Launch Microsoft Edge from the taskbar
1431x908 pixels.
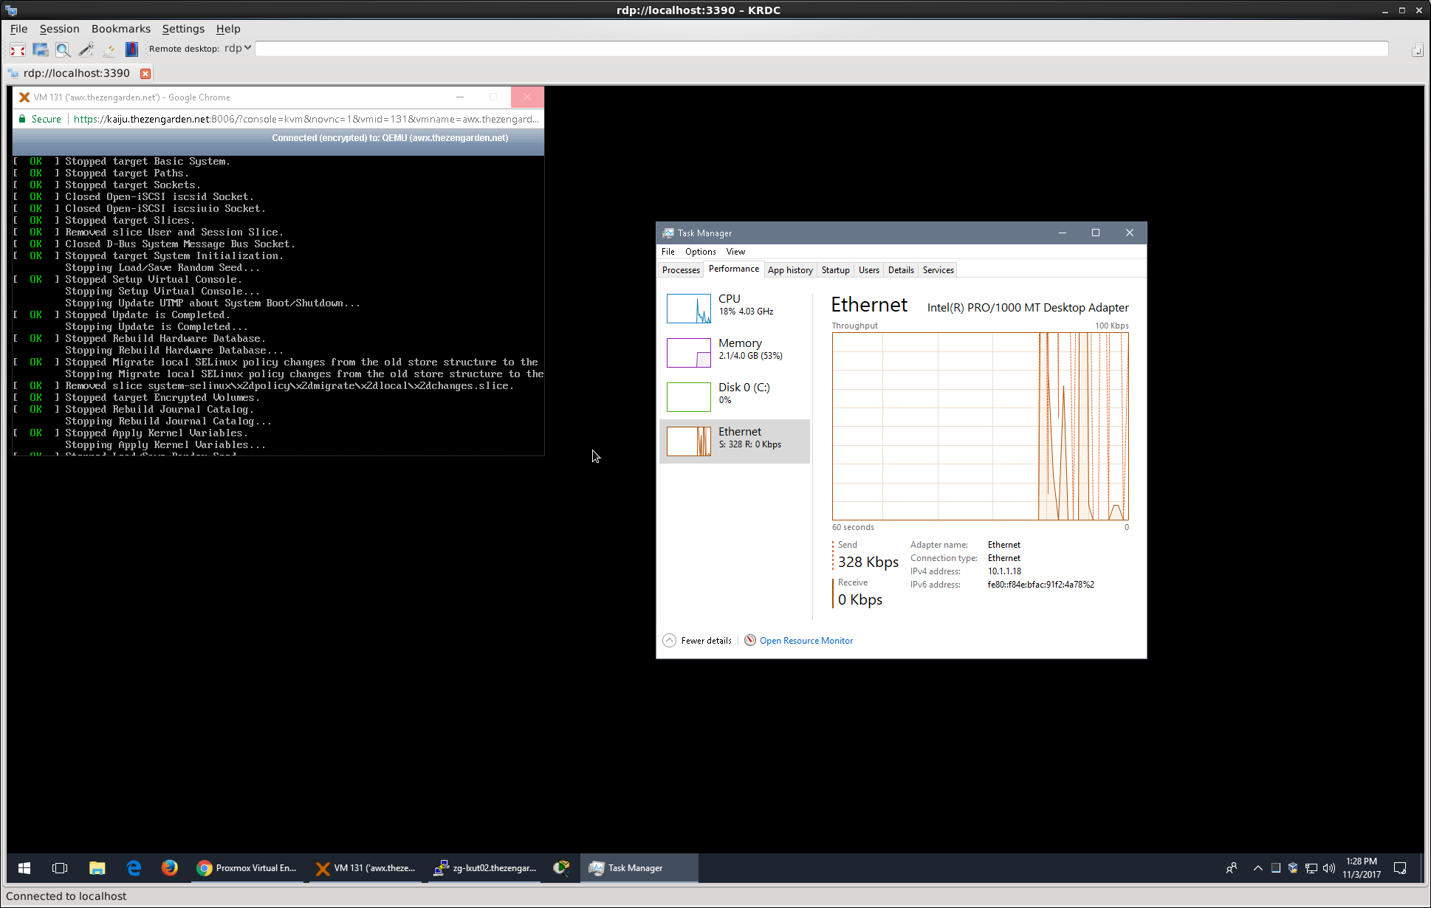point(134,868)
